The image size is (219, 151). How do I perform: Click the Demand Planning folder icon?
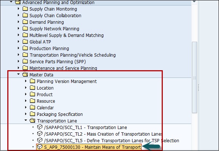pos(25,22)
